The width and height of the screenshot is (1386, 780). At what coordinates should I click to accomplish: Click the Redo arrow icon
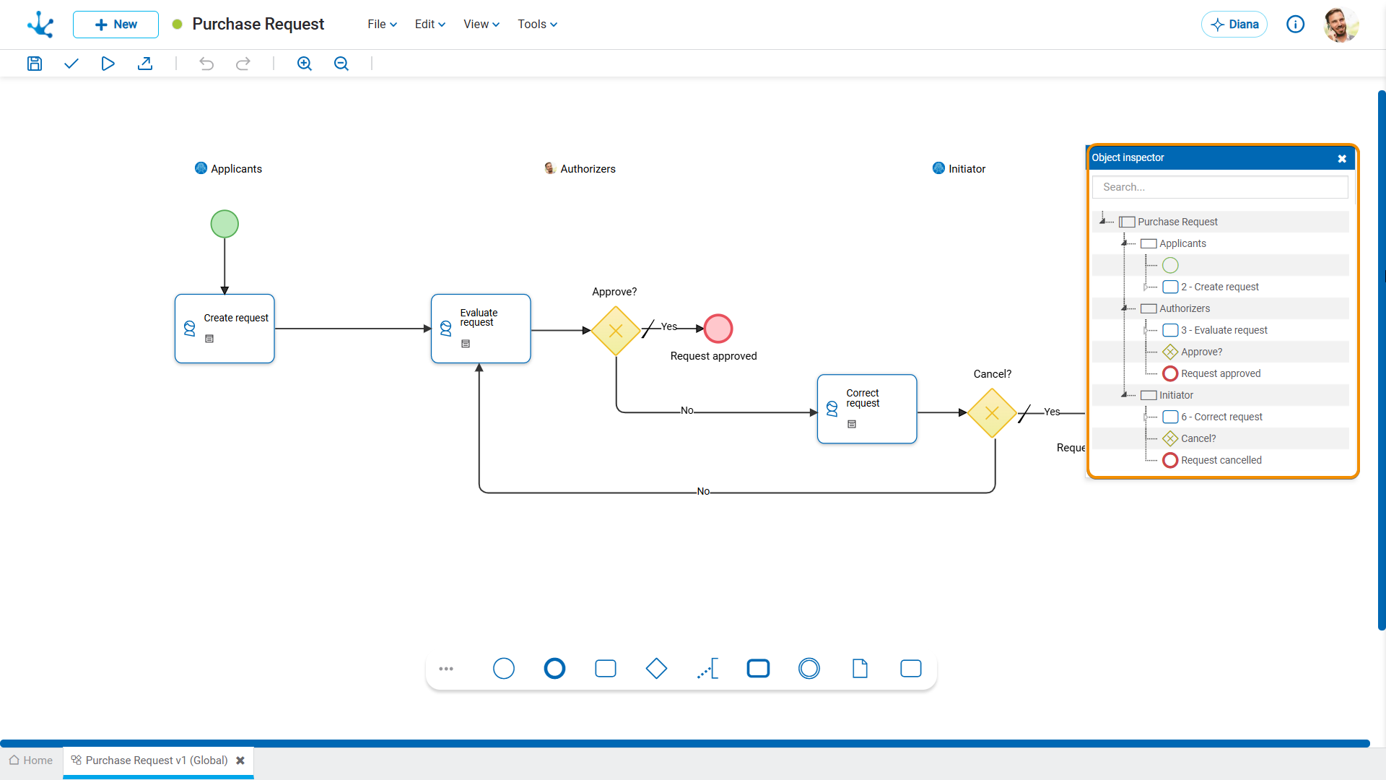(243, 64)
